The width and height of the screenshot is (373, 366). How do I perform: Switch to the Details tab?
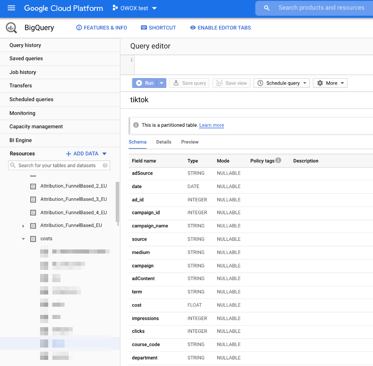click(x=164, y=142)
